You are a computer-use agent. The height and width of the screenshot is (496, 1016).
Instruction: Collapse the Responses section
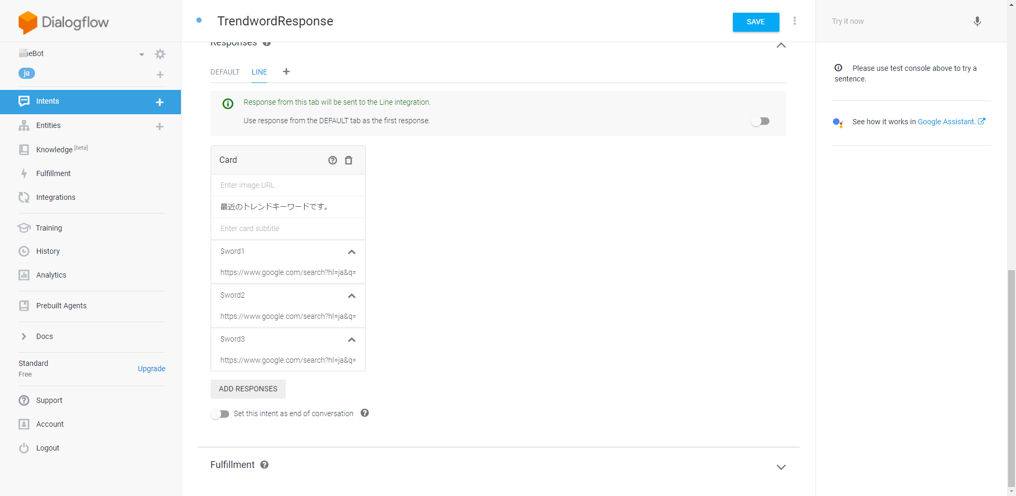781,46
